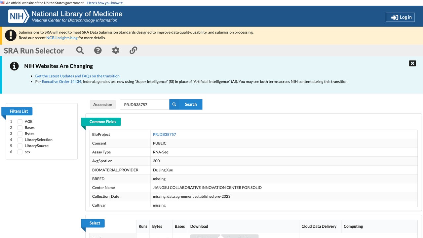Click the warning exclamation icon in the SRA banner
Image resolution: width=423 pixels, height=238 pixels.
11,35
